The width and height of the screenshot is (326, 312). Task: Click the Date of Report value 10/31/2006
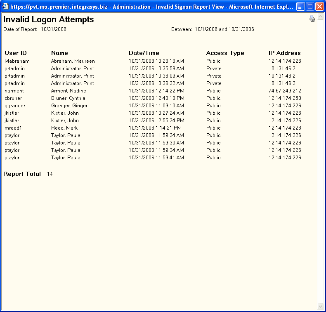point(53,29)
